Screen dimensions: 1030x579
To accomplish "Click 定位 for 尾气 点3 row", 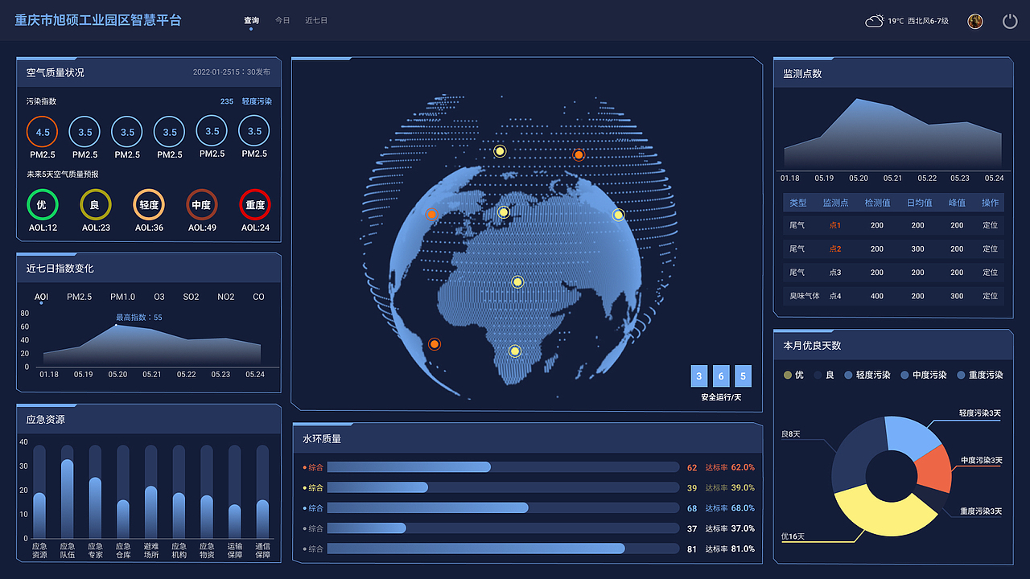I will coord(991,273).
